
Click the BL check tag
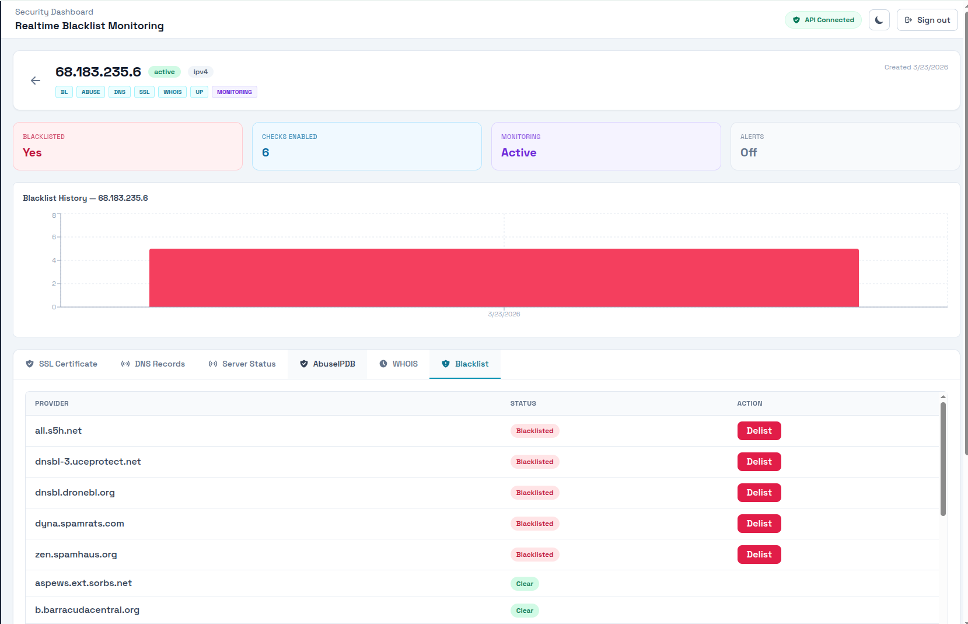click(64, 92)
